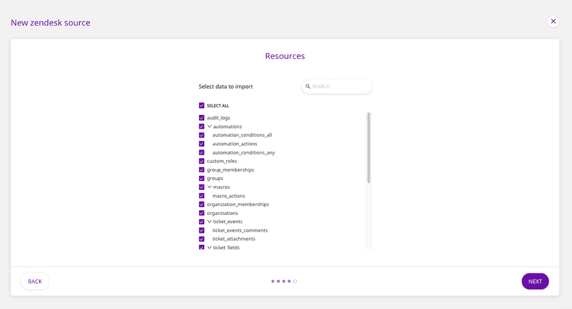The image size is (572, 309).
Task: Click the 'New zendesk source' title
Action: (50, 23)
